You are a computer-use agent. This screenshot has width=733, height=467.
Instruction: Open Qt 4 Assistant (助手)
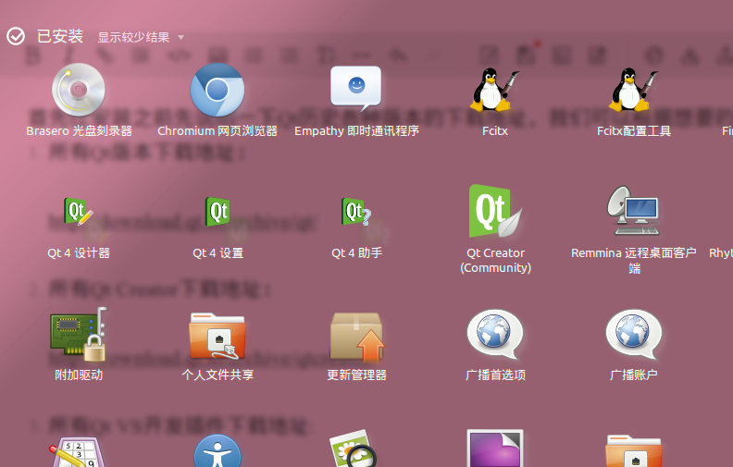pyautogui.click(x=356, y=212)
